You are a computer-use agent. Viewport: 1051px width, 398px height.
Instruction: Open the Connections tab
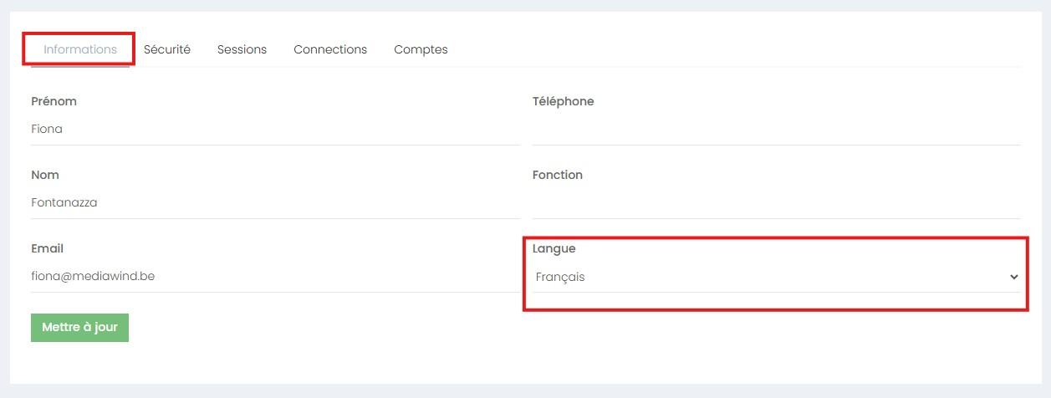pyautogui.click(x=330, y=49)
